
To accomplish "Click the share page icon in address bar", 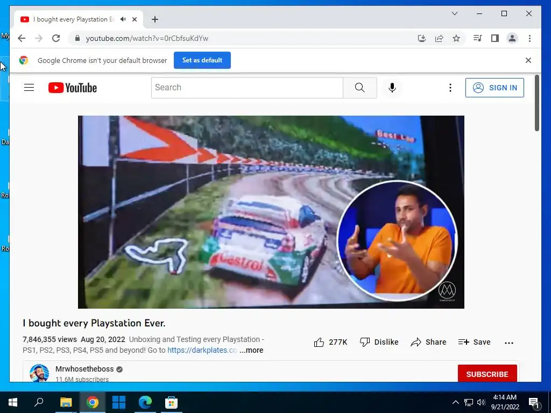I will pos(439,38).
